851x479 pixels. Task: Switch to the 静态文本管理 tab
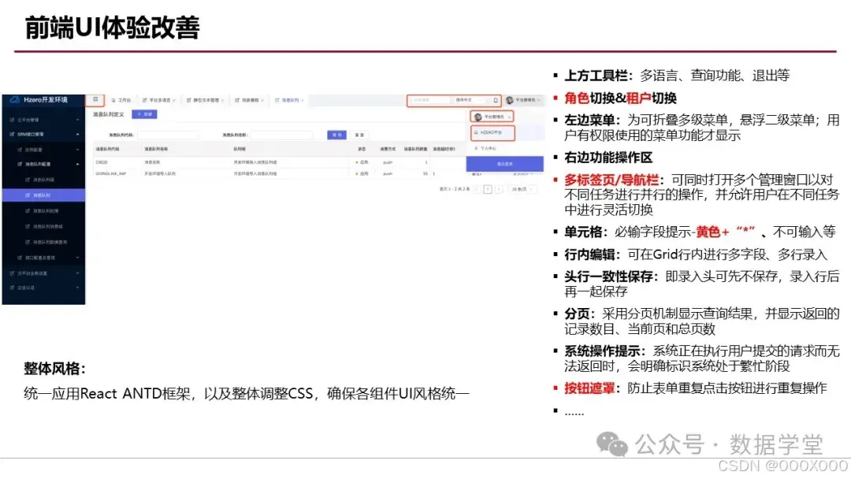(x=203, y=100)
